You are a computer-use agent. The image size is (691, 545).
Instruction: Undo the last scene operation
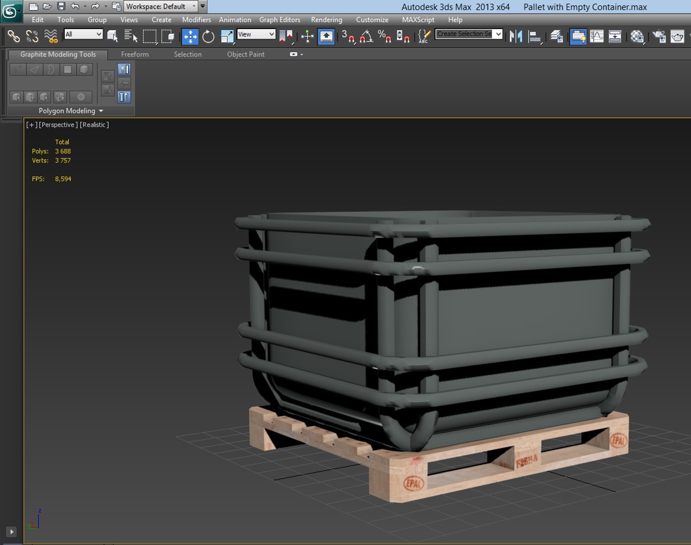[75, 7]
